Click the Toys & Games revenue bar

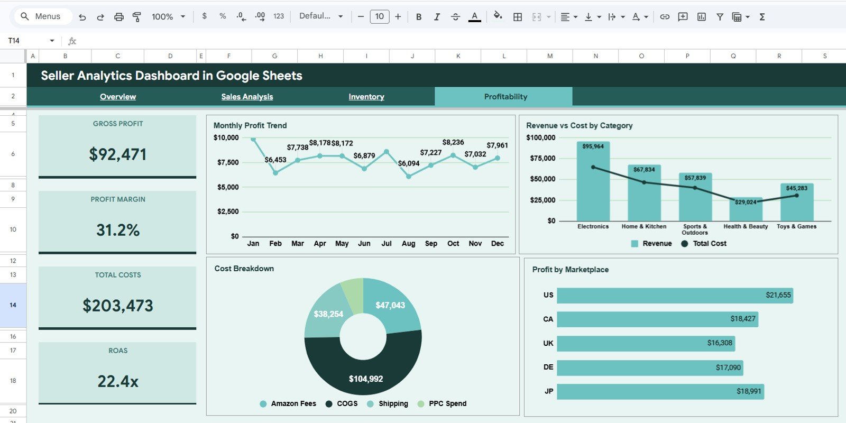coord(797,202)
